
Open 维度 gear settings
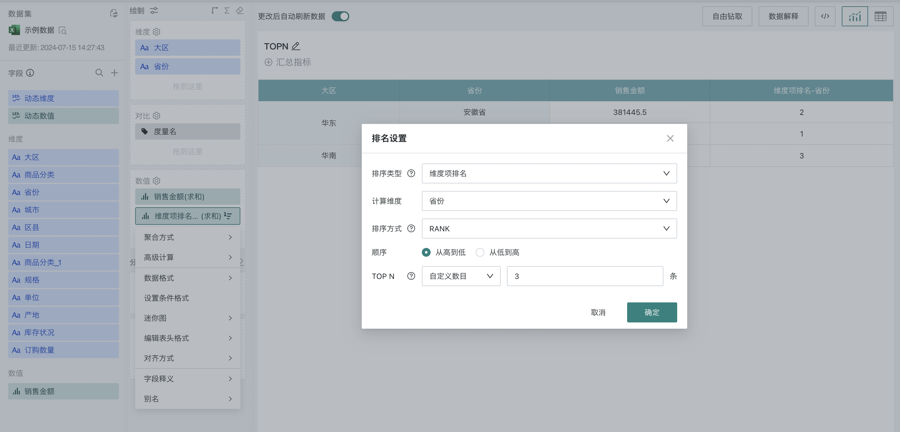tap(156, 32)
